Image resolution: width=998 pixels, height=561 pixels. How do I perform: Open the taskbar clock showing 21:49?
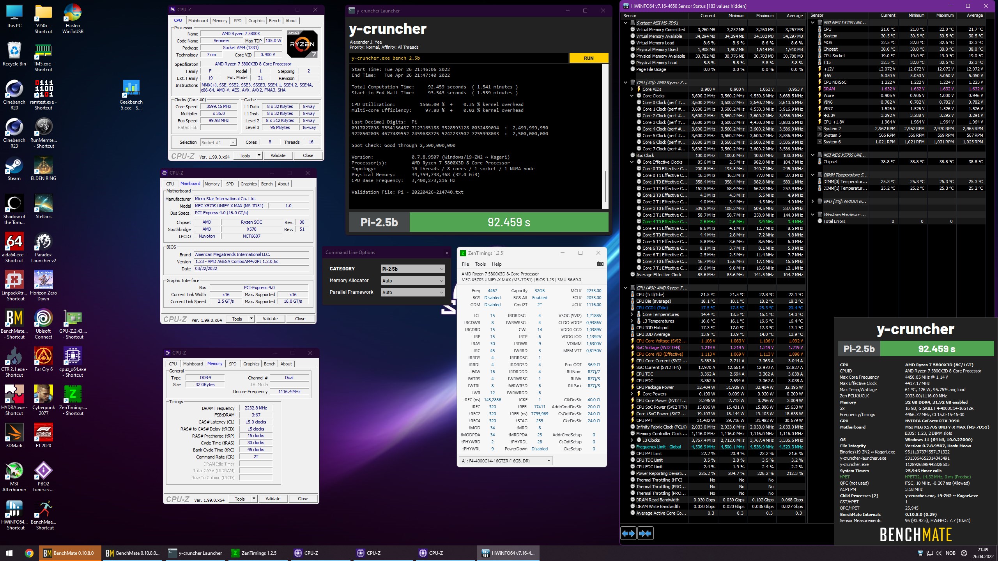click(983, 553)
